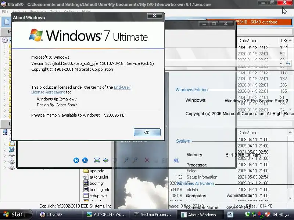This screenshot has height=220, width=294.
Task: Click the down arrow of lower list scrollbar
Action: point(290,198)
